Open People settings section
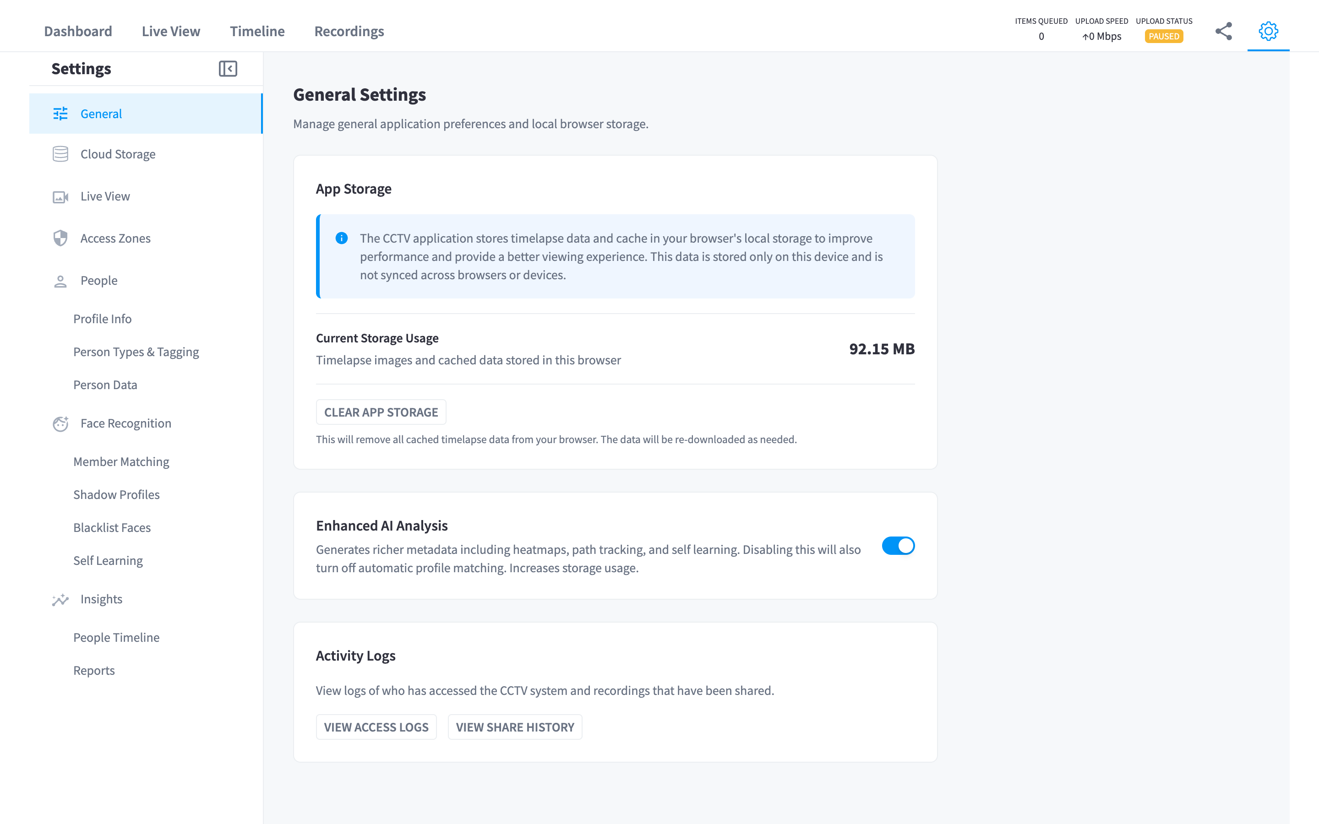The height and width of the screenshot is (824, 1319). pos(146,281)
